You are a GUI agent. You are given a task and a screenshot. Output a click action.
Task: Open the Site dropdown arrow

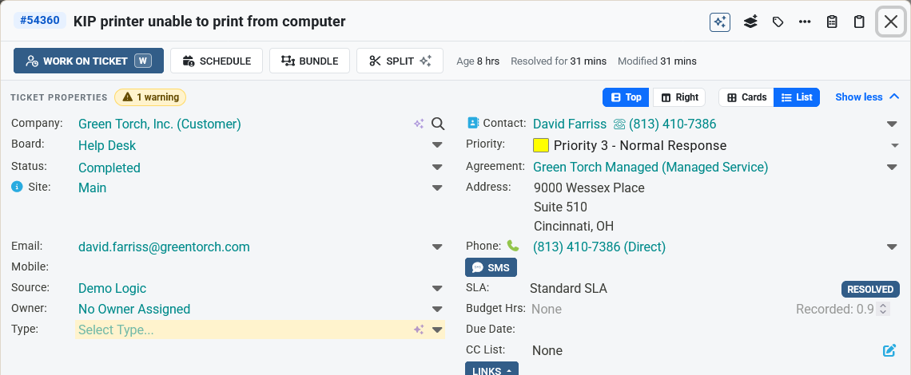(x=437, y=188)
